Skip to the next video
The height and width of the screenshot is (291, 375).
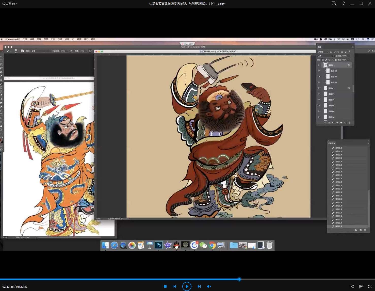tap(199, 286)
